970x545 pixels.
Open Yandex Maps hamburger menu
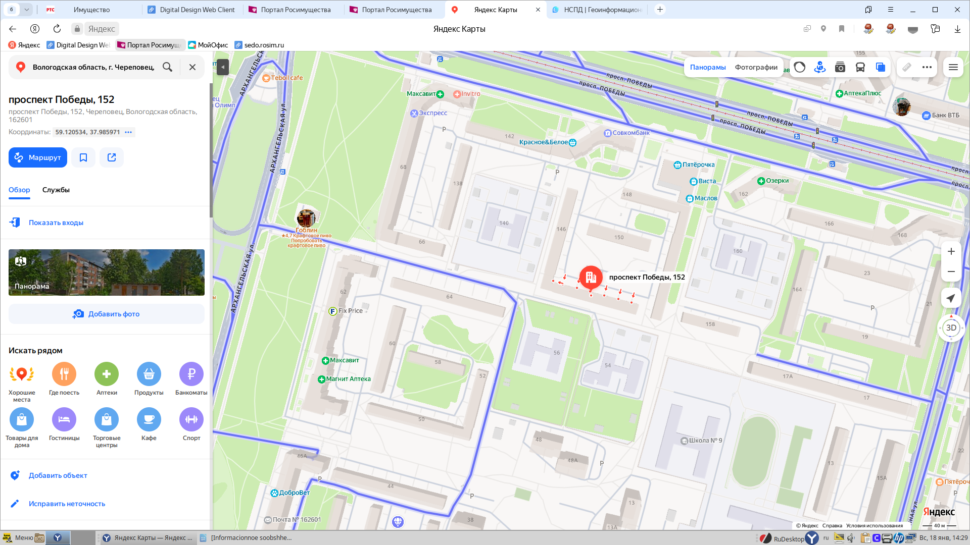(953, 67)
